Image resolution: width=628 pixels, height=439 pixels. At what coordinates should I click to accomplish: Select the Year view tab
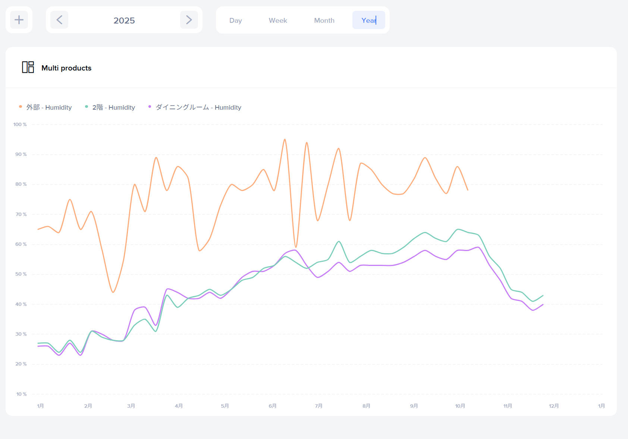pos(368,21)
